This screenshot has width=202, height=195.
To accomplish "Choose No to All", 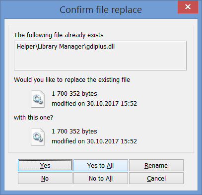I will (x=101, y=178).
